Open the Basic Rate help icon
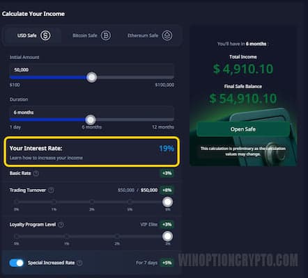This screenshot has width=308, height=278. (36, 173)
